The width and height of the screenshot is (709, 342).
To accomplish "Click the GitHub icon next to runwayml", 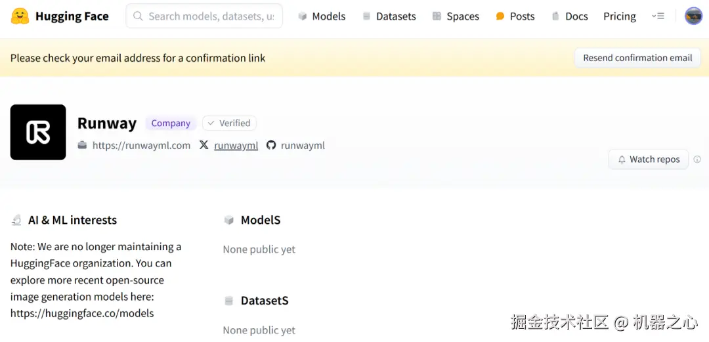I will (x=271, y=145).
